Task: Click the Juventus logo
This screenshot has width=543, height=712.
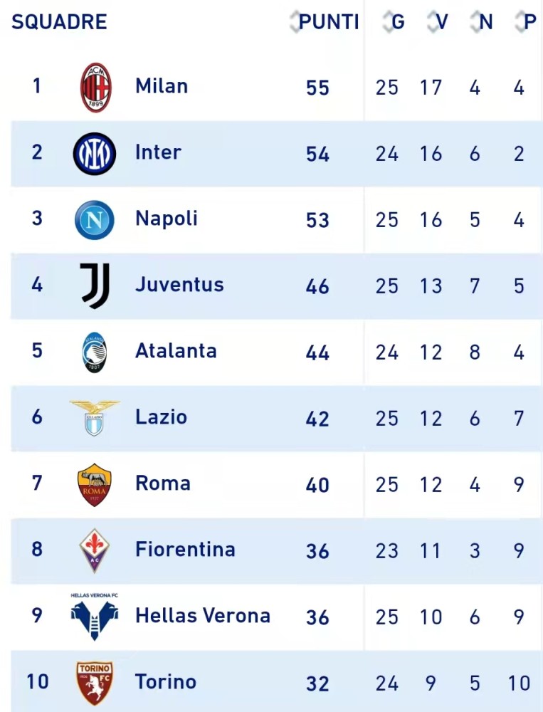Action: point(95,286)
